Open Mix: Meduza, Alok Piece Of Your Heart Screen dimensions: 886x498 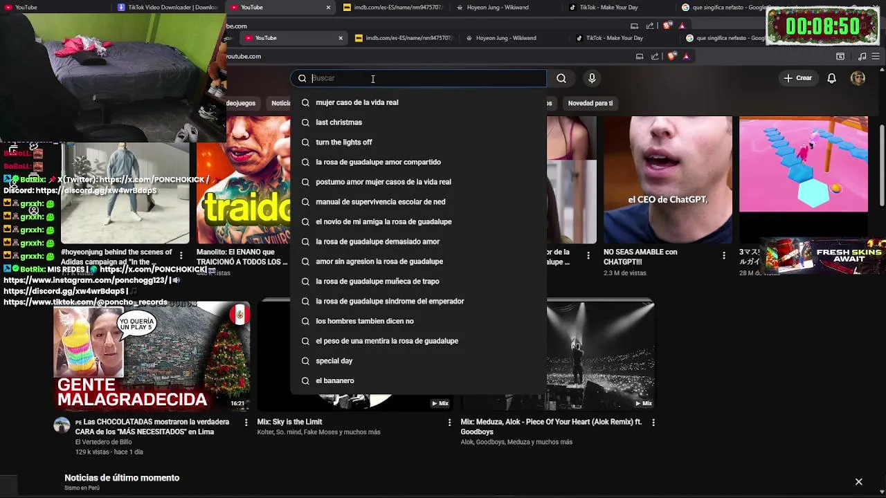[552, 427]
